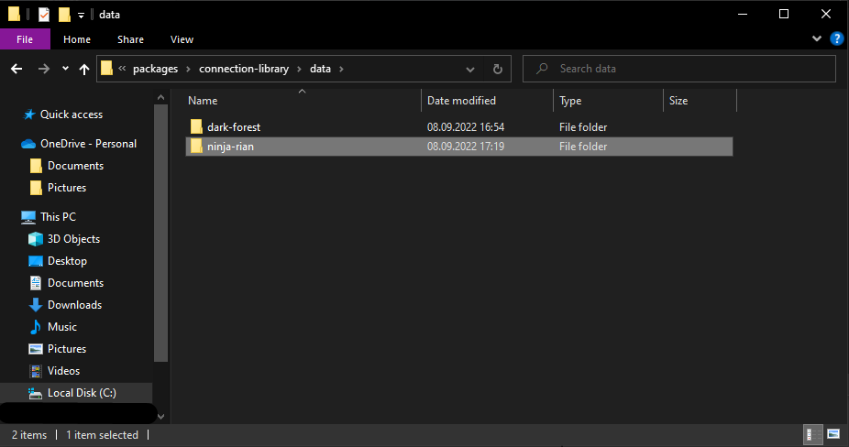Open the Customize Quick Access Toolbar dropdown
The width and height of the screenshot is (849, 447).
82,16
